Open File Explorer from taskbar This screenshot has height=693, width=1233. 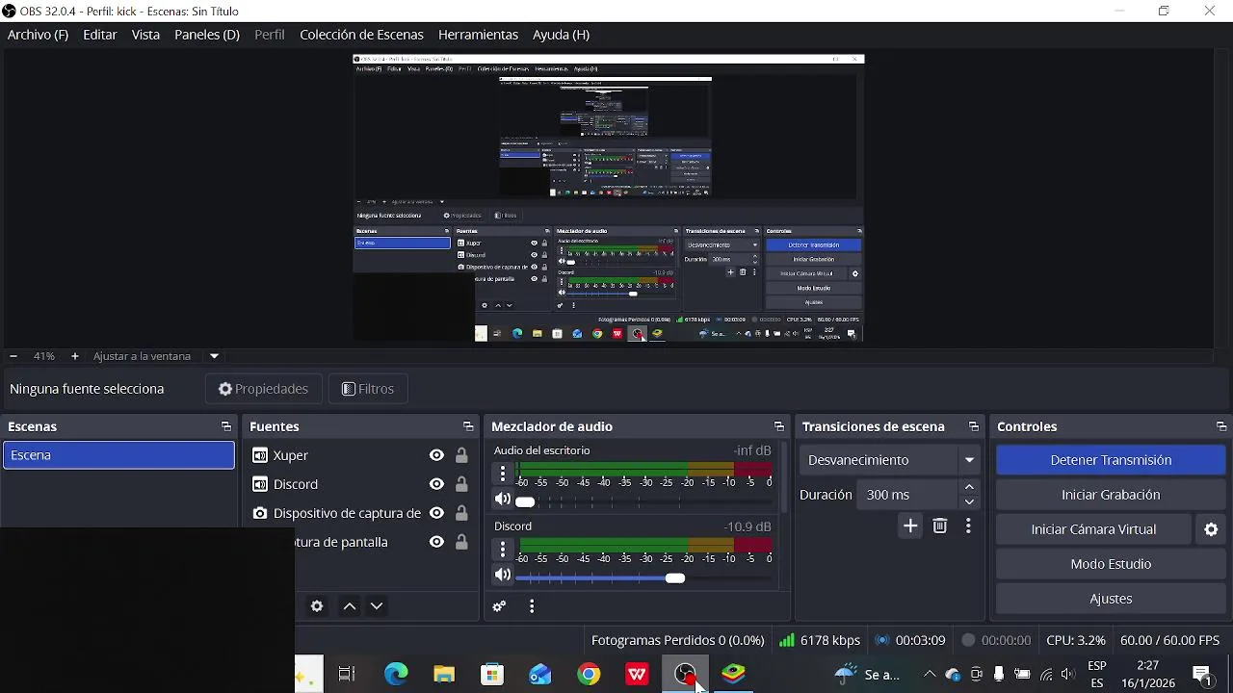point(444,675)
